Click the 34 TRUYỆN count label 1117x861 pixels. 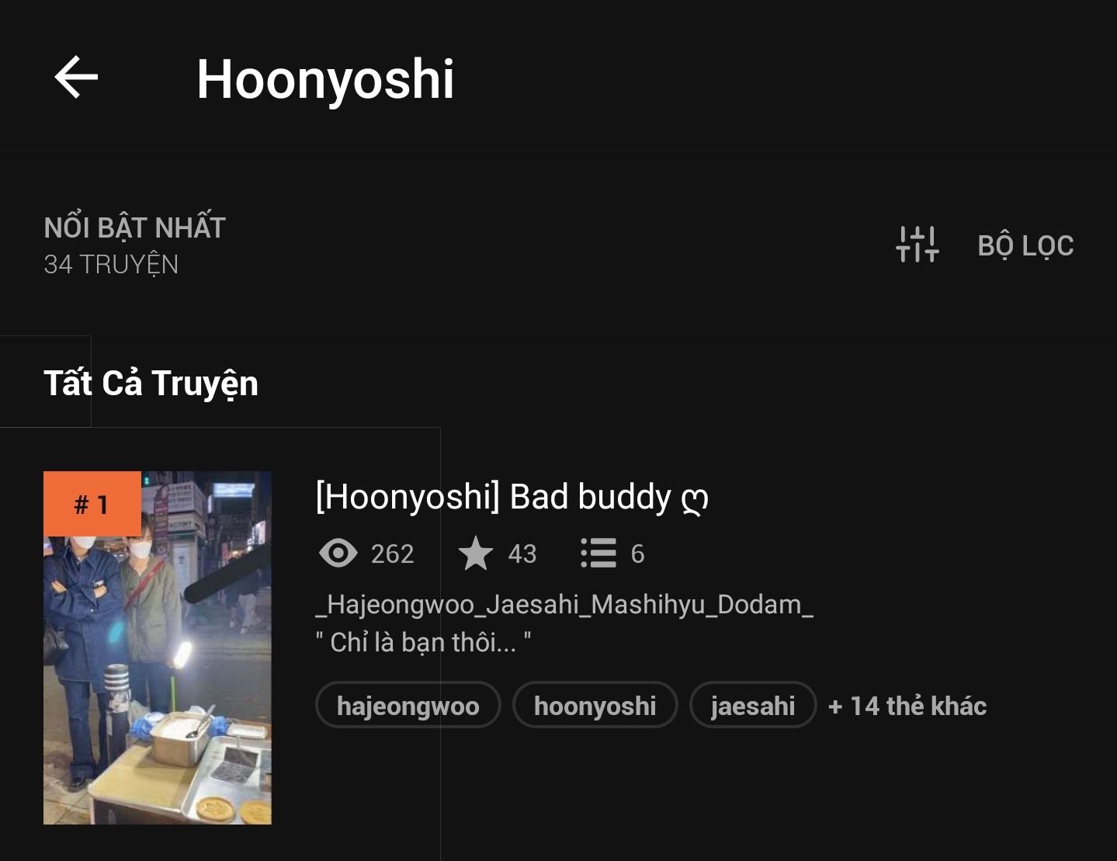[111, 265]
